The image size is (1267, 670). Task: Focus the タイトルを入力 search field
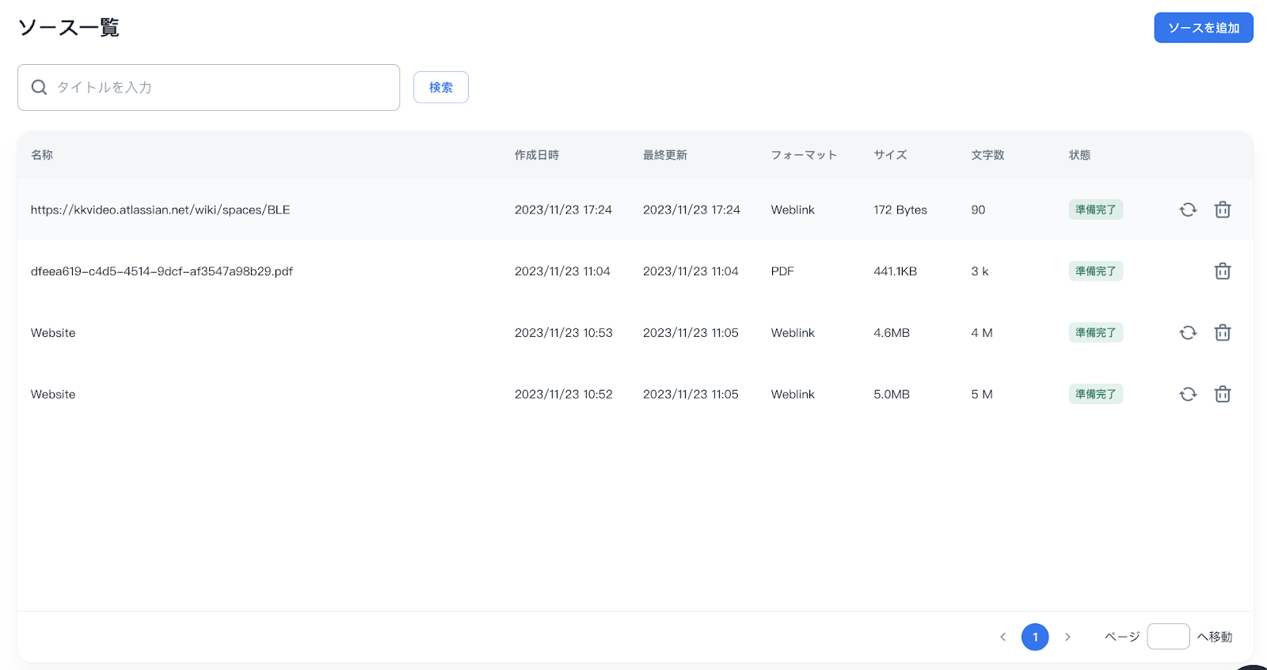tap(222, 87)
